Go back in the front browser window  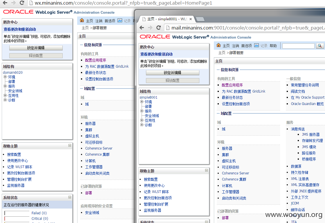point(142,27)
